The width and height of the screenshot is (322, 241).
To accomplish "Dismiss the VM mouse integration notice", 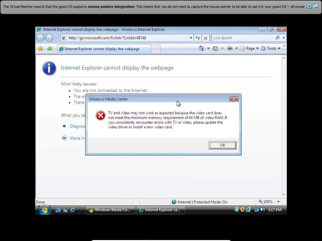I will click(x=309, y=6).
